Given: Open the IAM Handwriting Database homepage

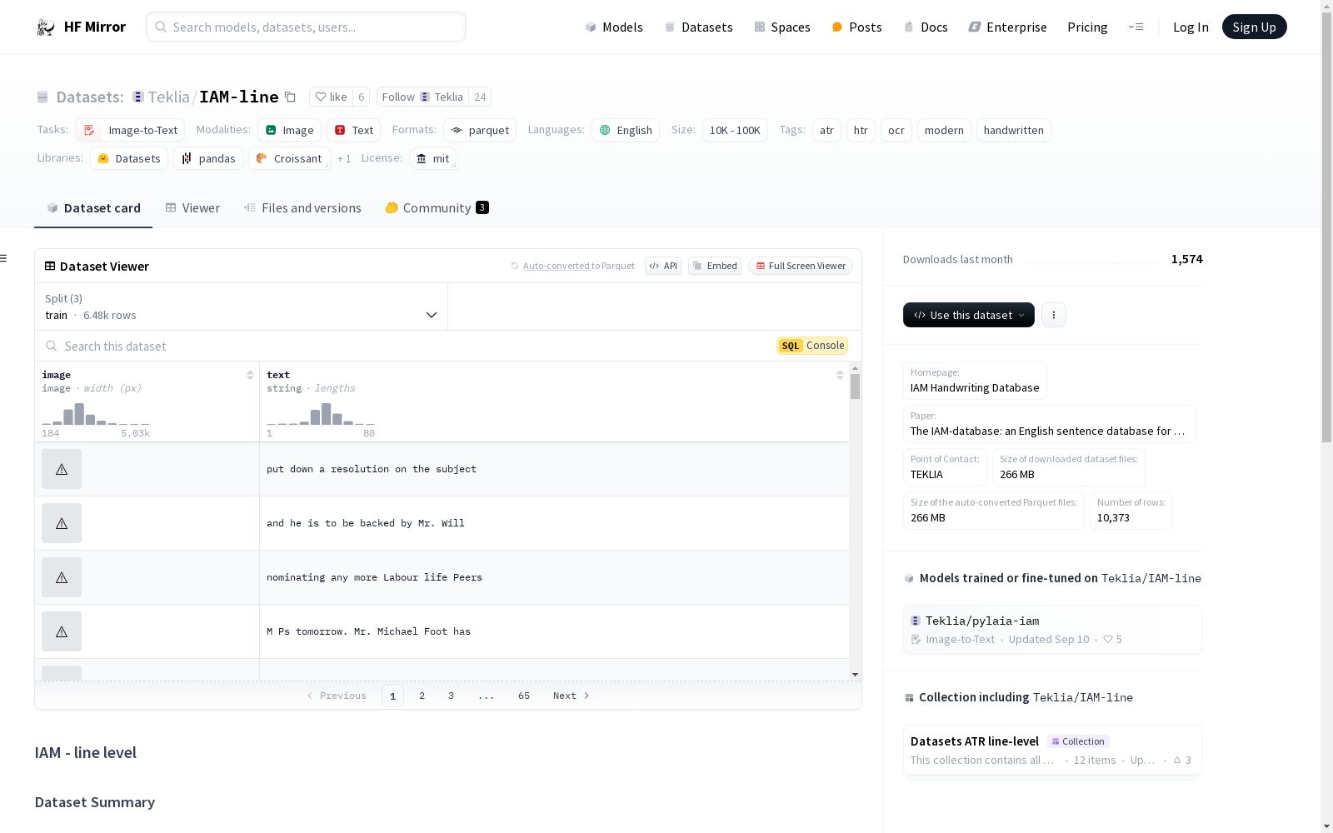Looking at the screenshot, I should [975, 381].
